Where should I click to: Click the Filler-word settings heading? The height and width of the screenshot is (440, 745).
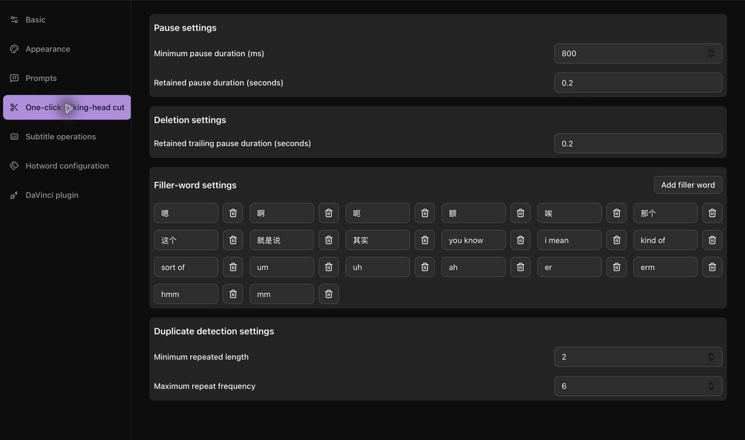click(x=195, y=185)
